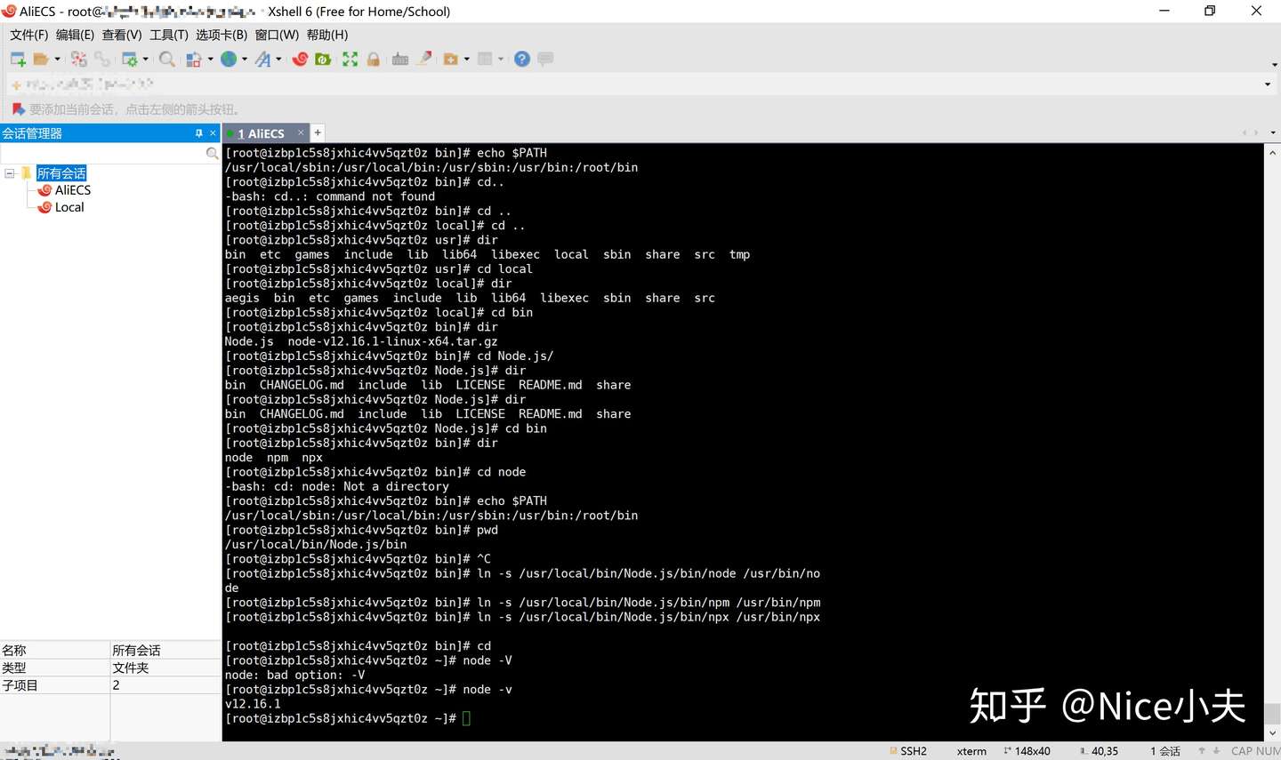
Task: Click the Lock screen padlock icon
Action: click(374, 60)
